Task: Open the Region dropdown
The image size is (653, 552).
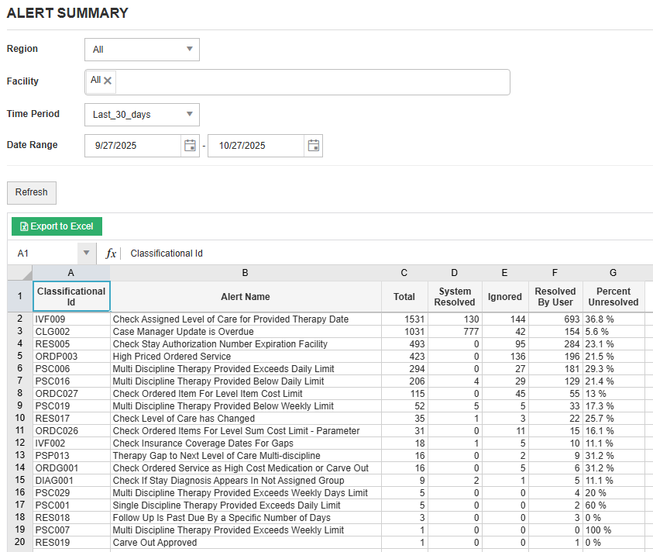Action: [x=142, y=50]
